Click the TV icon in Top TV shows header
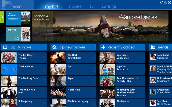The image size is (172, 107). coord(5,47)
